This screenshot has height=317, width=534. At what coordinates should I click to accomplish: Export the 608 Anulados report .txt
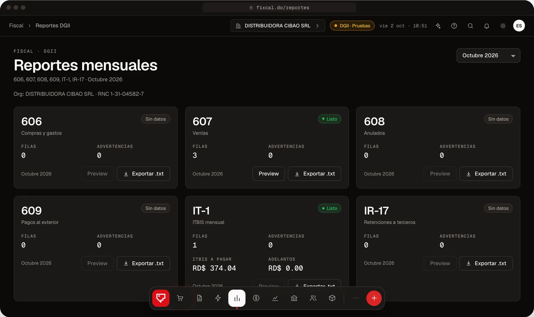click(486, 174)
